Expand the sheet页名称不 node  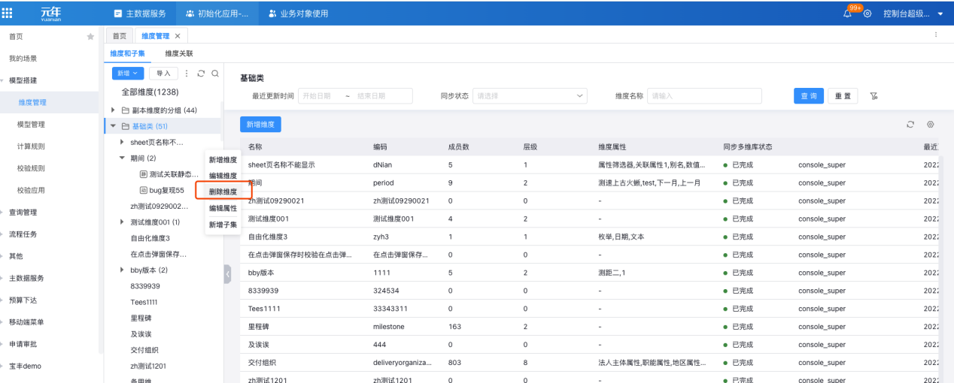point(123,142)
